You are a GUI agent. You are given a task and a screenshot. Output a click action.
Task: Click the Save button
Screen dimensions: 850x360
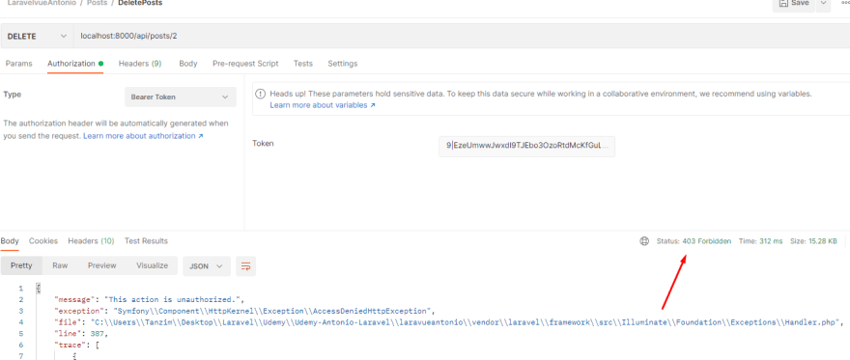tap(794, 3)
